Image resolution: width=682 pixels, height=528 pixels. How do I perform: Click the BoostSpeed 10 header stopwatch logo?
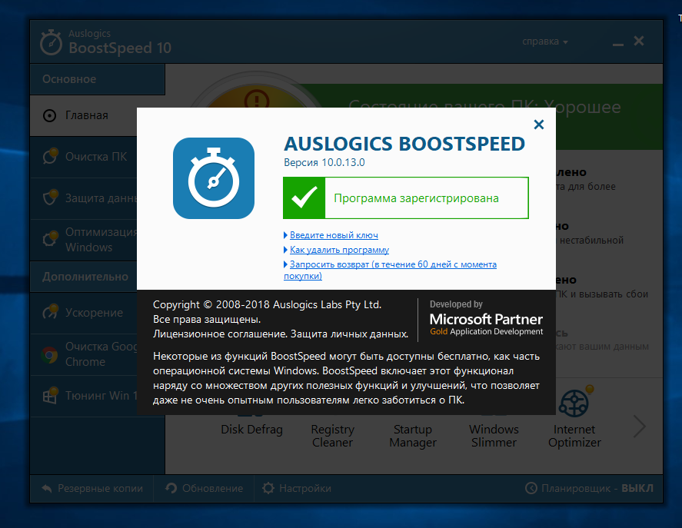tap(52, 42)
